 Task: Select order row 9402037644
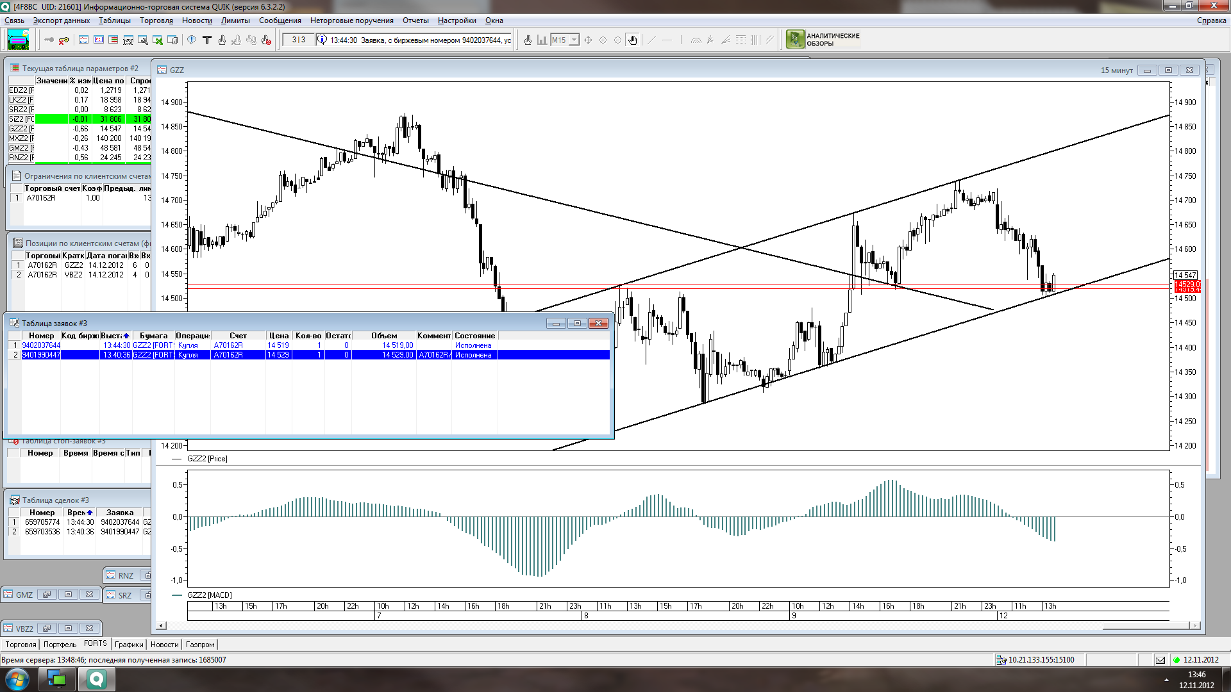click(x=41, y=345)
